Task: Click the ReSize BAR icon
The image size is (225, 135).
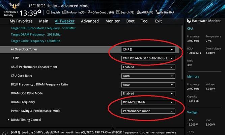Action: [x=158, y=12]
